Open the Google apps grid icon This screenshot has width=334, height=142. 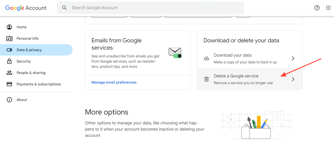coord(328,8)
